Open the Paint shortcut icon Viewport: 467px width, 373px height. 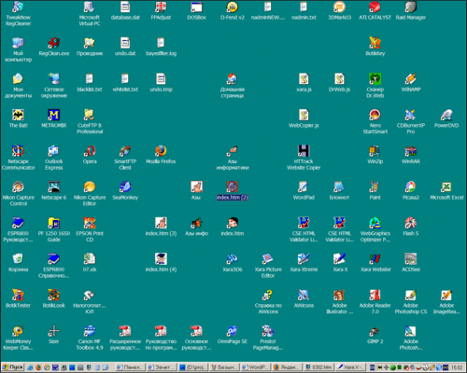coord(375,186)
